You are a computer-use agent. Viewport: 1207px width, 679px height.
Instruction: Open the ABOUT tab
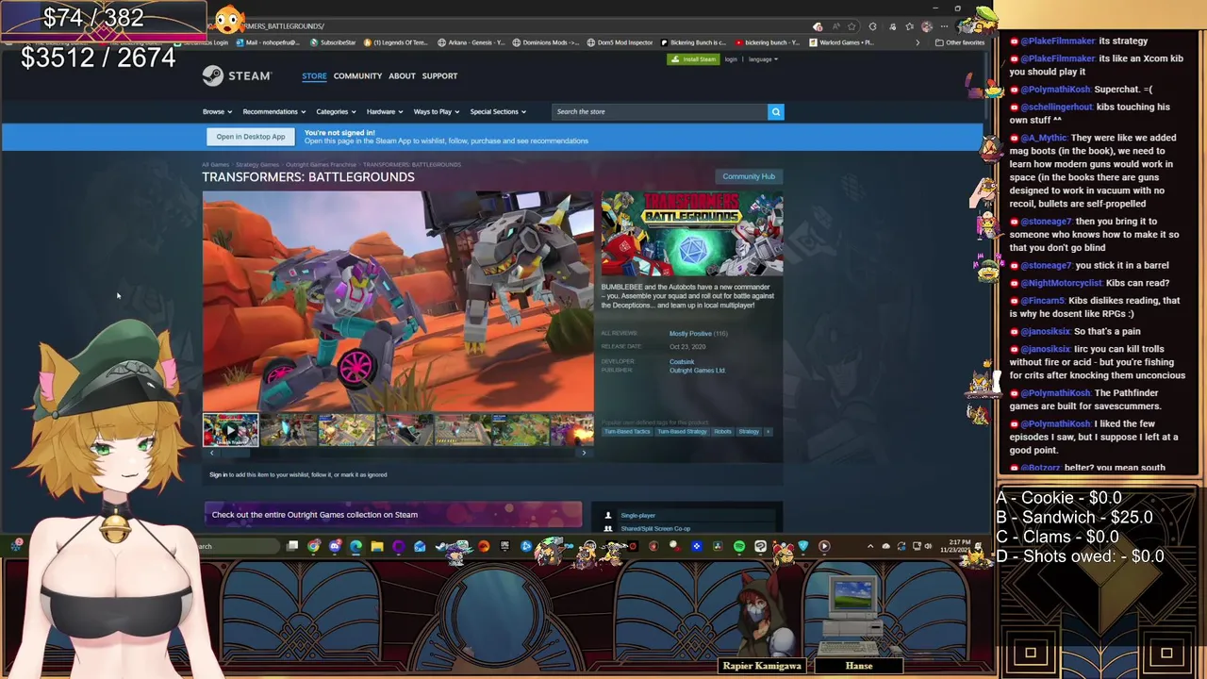click(x=402, y=76)
